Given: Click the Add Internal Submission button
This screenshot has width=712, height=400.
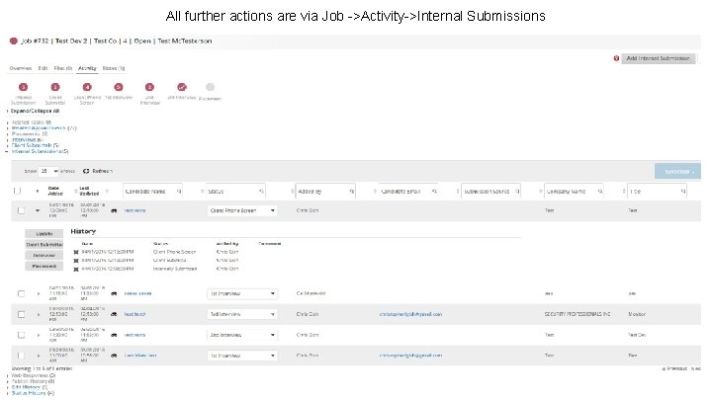Looking at the screenshot, I should click(x=662, y=58).
